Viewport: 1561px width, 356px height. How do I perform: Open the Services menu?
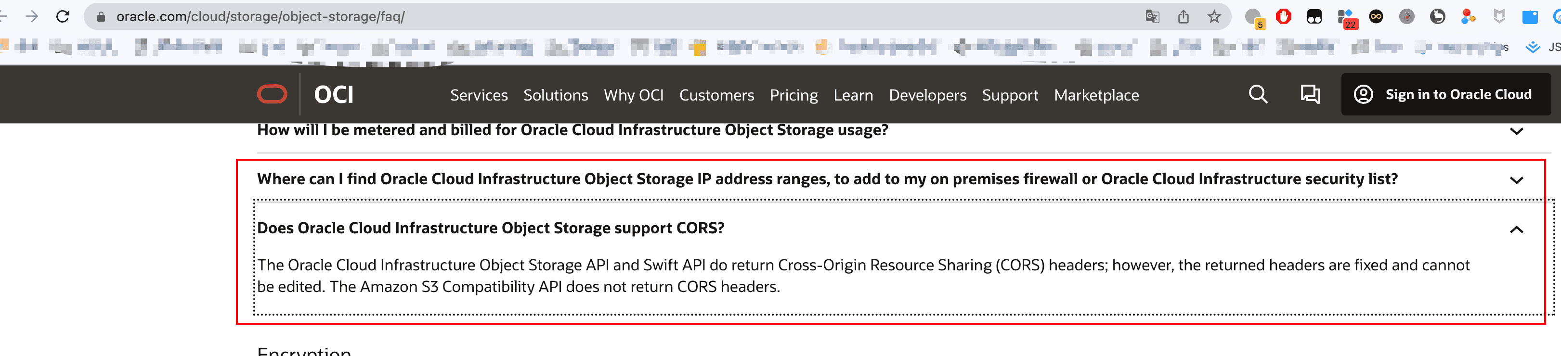click(478, 95)
